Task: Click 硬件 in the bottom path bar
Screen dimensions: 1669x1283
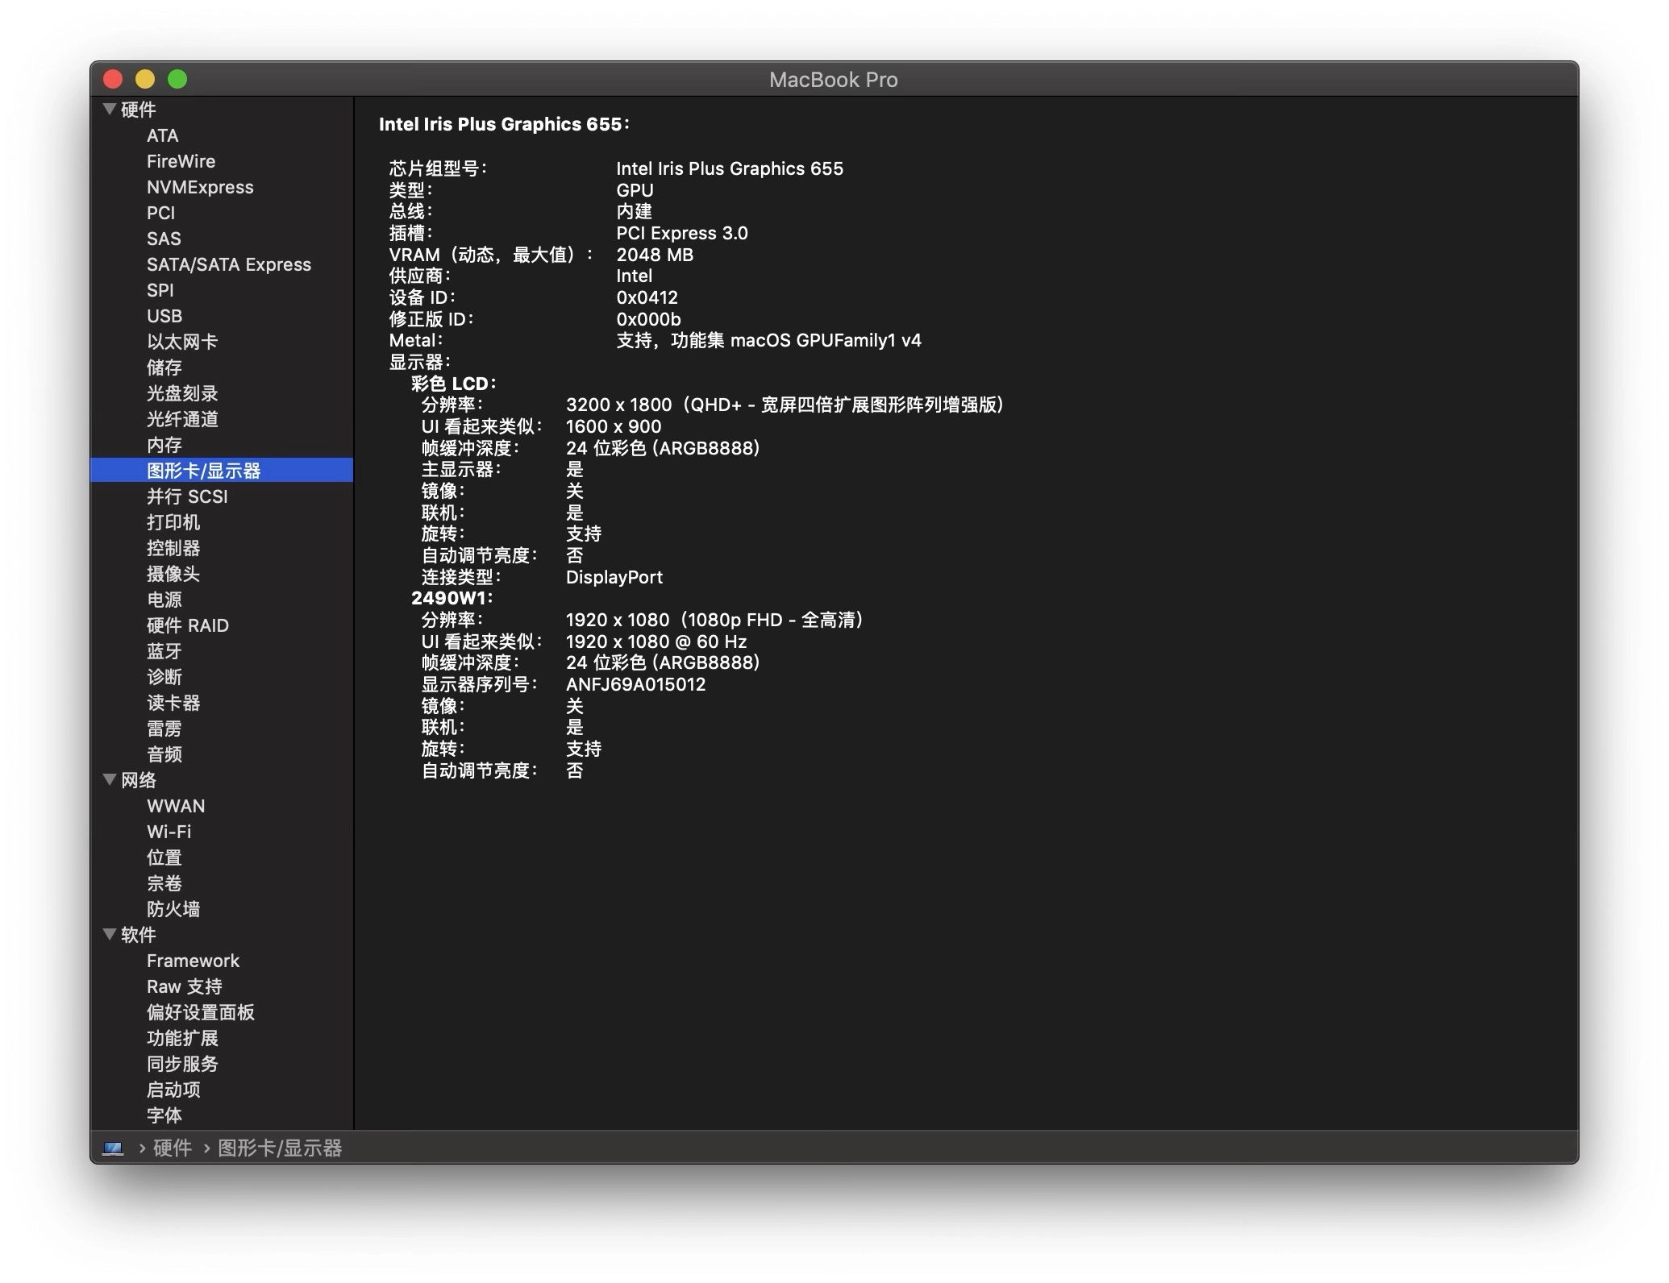Action: point(173,1148)
